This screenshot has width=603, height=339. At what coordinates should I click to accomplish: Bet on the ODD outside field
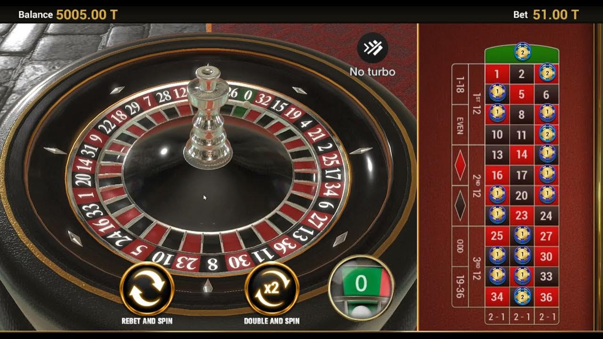pos(460,246)
